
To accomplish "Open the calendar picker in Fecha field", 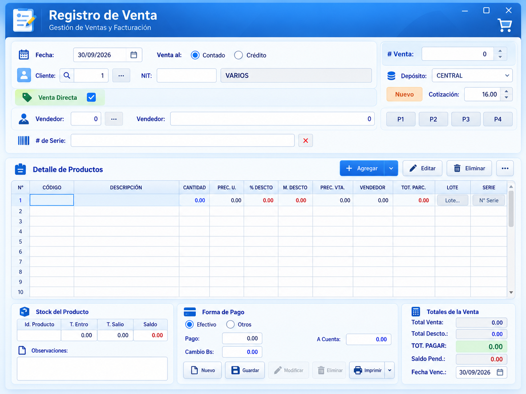I will [134, 55].
